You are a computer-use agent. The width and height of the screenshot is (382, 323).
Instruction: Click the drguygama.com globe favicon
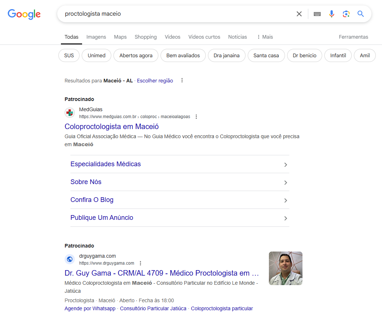(x=70, y=259)
